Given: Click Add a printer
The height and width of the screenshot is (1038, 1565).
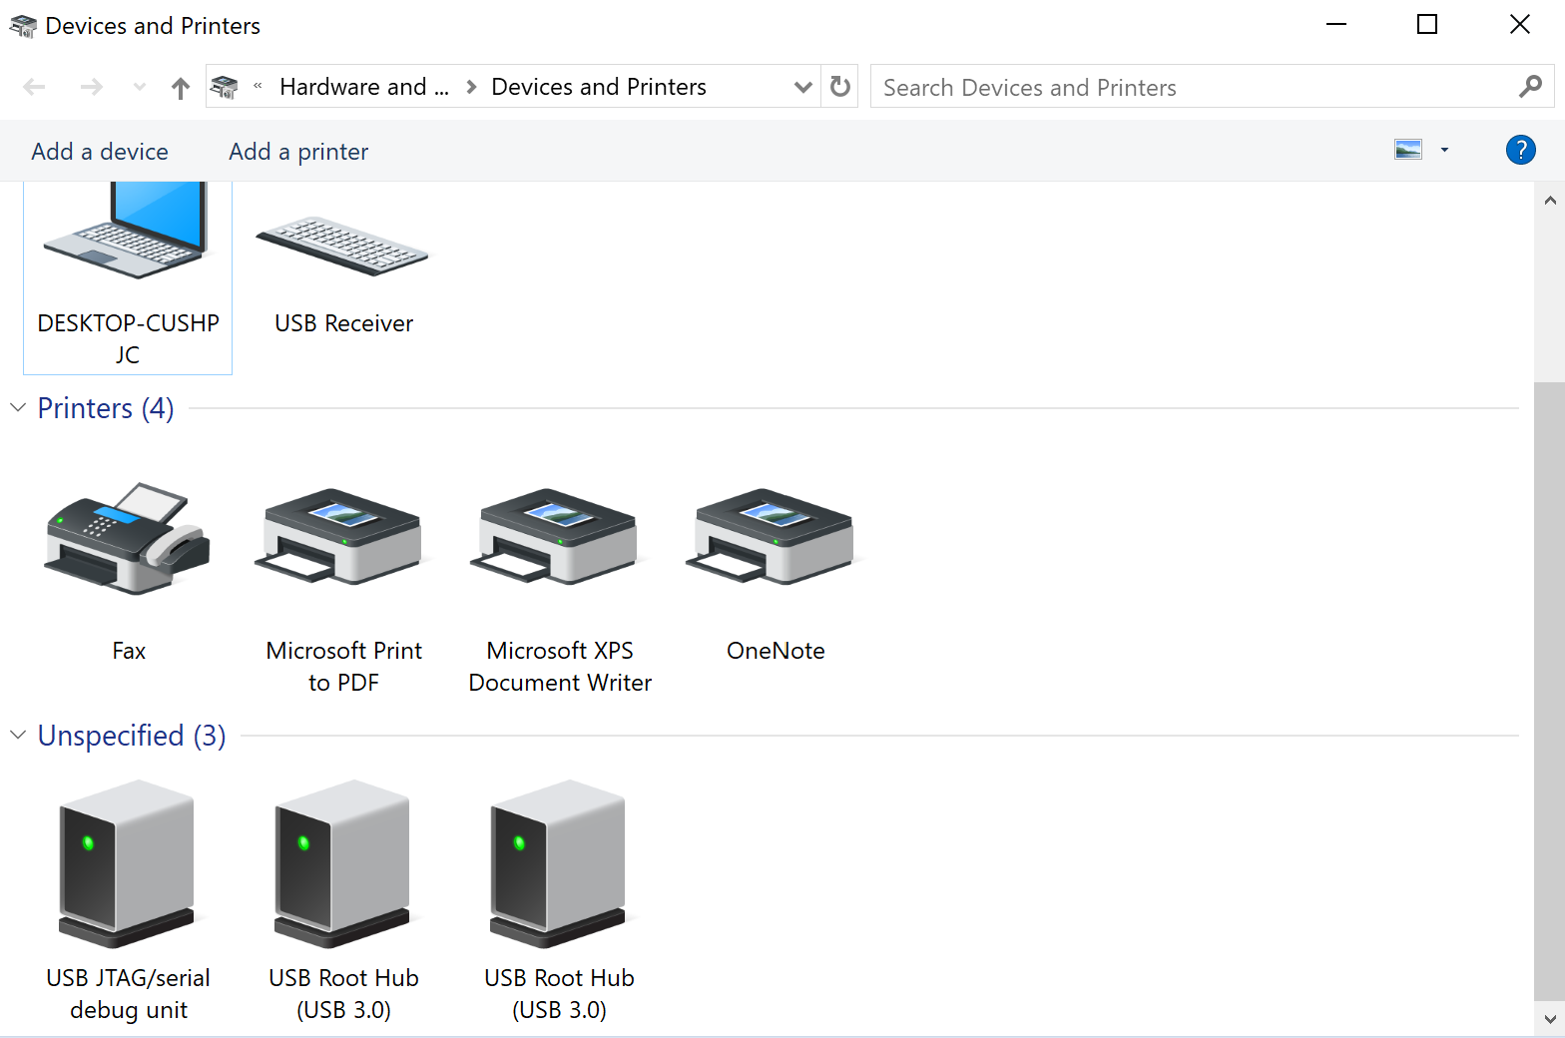Looking at the screenshot, I should click(x=298, y=152).
